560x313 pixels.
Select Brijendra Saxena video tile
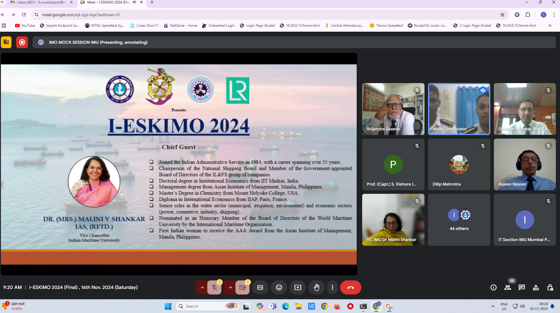393,109
